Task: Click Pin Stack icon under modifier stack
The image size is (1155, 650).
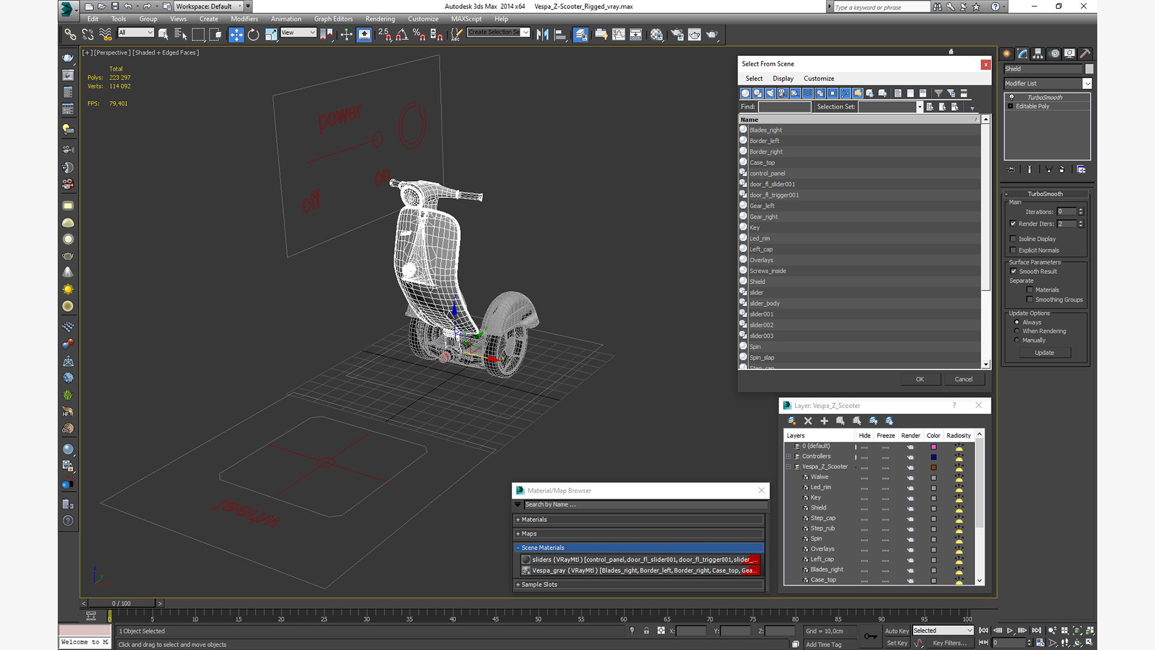Action: point(1011,170)
